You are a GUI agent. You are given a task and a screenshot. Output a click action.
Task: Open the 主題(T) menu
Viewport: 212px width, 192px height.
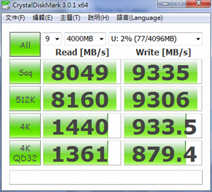70,18
